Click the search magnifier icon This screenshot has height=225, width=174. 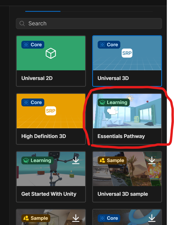22,24
